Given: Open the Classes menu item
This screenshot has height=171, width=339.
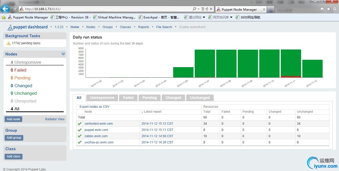Looking at the screenshot, I should (x=126, y=27).
